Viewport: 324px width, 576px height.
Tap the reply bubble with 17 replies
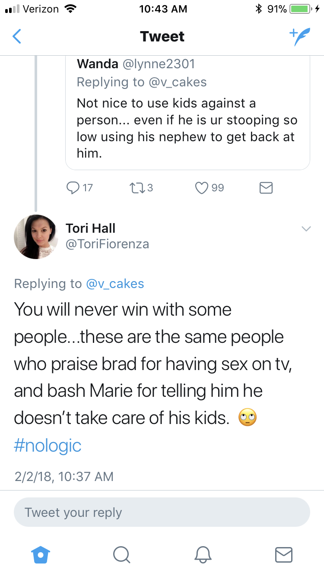(x=79, y=187)
